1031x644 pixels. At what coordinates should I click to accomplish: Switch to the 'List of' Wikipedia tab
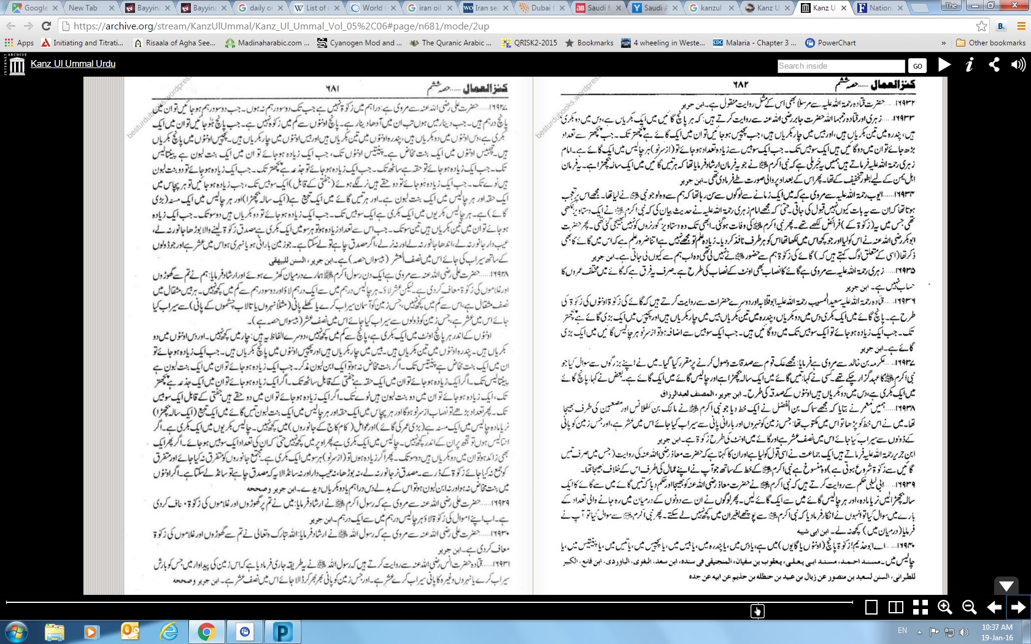tap(315, 8)
